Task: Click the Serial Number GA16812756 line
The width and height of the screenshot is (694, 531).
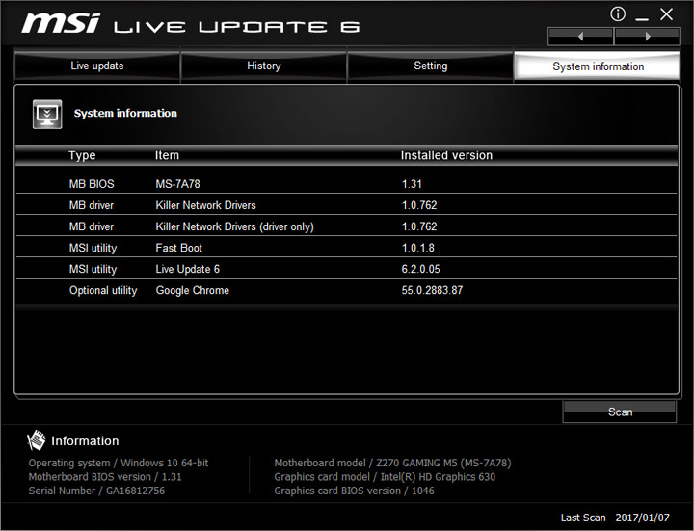Action: (x=96, y=491)
